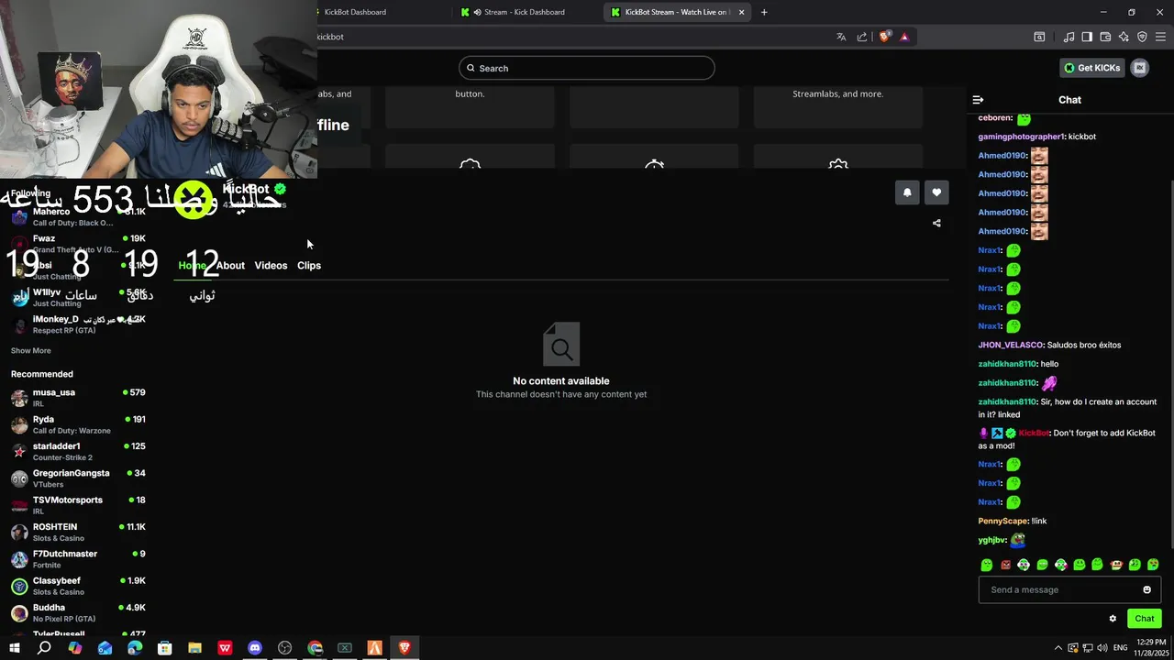Image resolution: width=1174 pixels, height=660 pixels.
Task: Expand the followed channels with Show More
Action: click(x=31, y=350)
